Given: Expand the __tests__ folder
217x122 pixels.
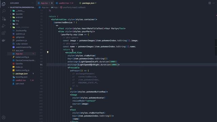Looking at the screenshot, I should coord(20,11).
